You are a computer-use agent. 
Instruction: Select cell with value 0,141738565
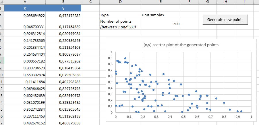(25, 40)
